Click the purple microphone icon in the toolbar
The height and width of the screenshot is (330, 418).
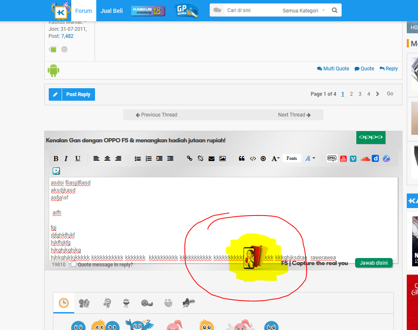coord(386,159)
